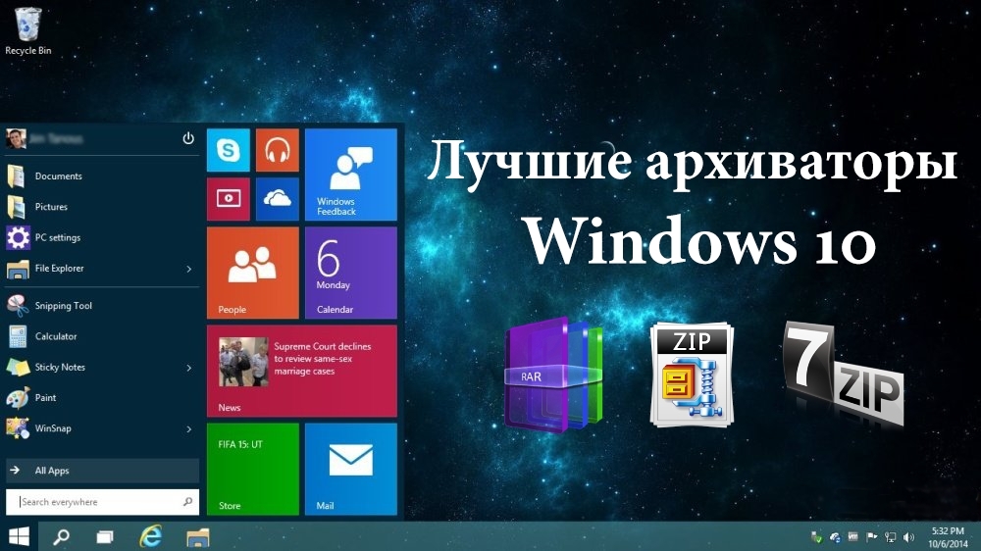Click the RAR archiver logo
Screen dimensions: 981x551
click(553, 376)
